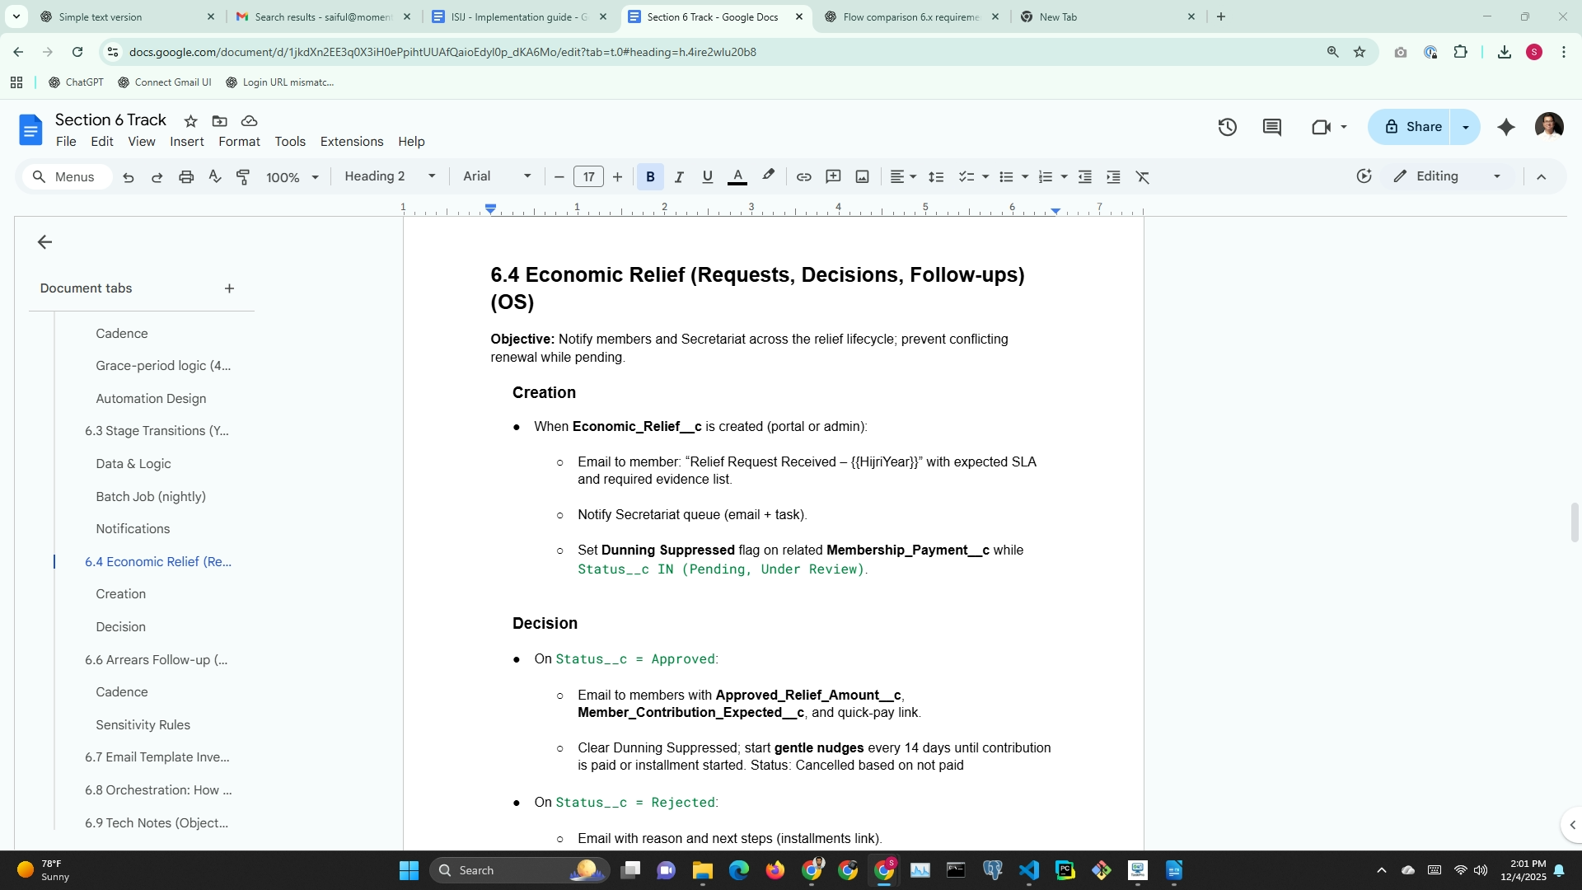
Task: Toggle Italic formatting
Action: point(679,177)
